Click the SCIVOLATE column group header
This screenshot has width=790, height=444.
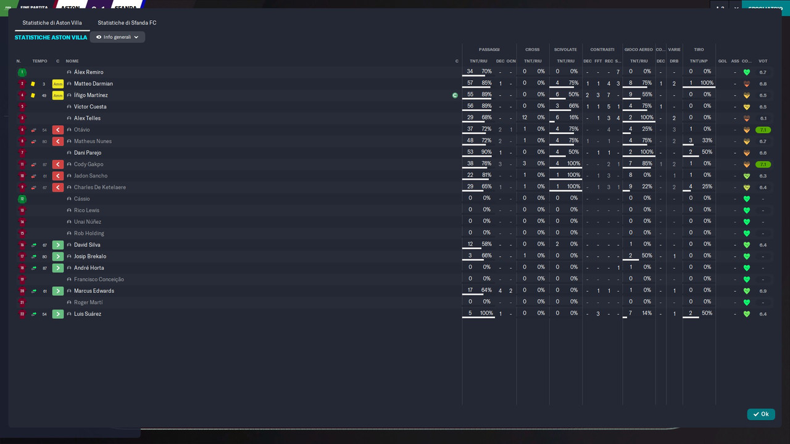[565, 49]
